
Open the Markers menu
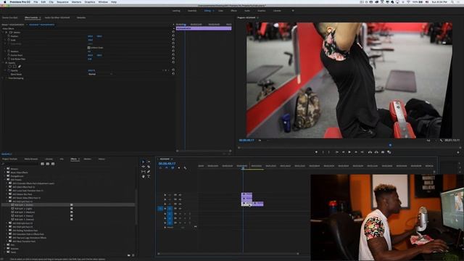pos(76,1)
